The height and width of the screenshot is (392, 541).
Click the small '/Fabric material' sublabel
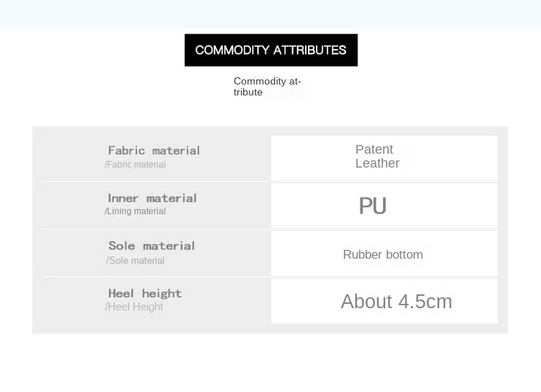pyautogui.click(x=135, y=165)
